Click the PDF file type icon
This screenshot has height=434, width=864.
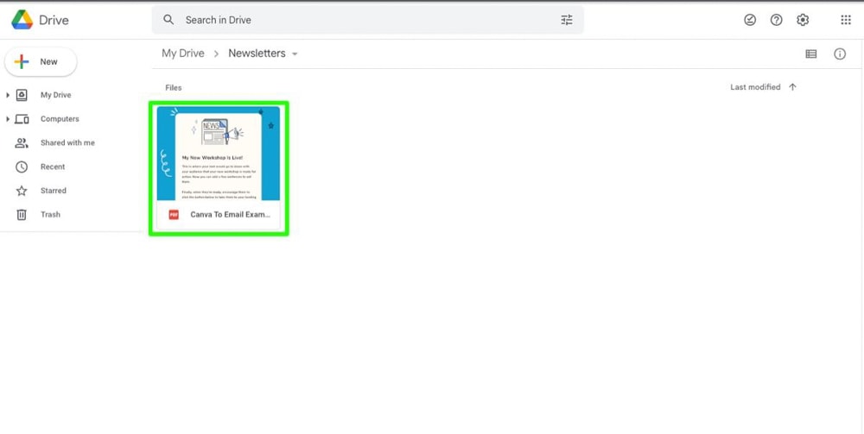174,215
